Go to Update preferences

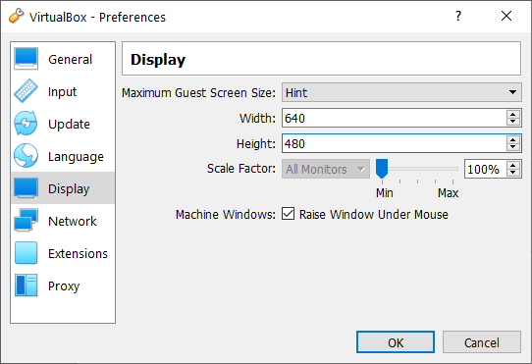click(63, 124)
